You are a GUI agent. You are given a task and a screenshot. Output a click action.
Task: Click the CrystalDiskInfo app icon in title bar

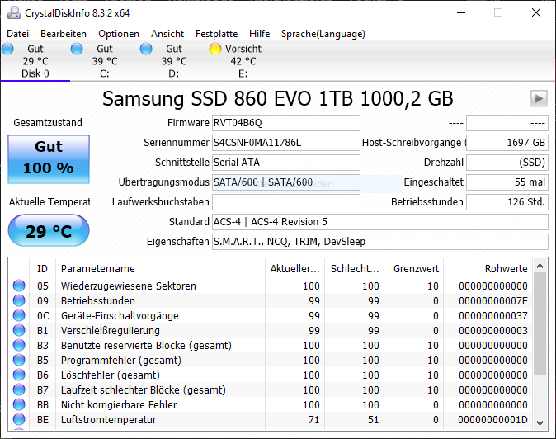click(x=14, y=12)
